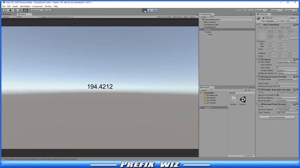
Task: Open the Help menu
Action: [x=56, y=6]
